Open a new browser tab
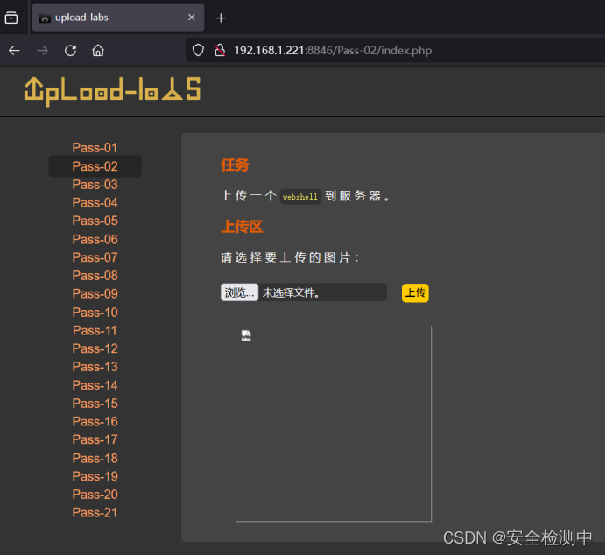 pyautogui.click(x=221, y=18)
